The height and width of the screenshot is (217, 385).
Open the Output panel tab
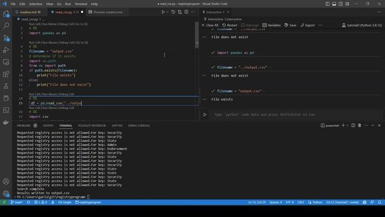(x=48, y=125)
